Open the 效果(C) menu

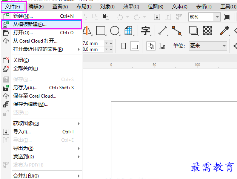coord(131,7)
